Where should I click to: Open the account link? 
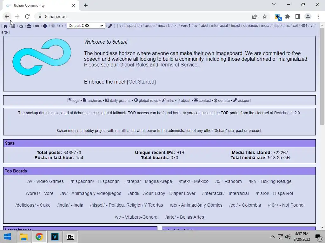(242, 100)
